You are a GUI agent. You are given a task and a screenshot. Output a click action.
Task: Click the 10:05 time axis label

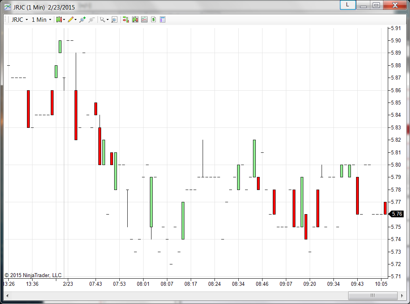(x=381, y=284)
